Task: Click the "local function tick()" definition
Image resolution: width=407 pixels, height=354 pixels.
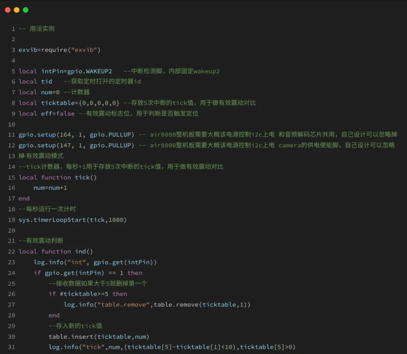Action: tap(58, 177)
